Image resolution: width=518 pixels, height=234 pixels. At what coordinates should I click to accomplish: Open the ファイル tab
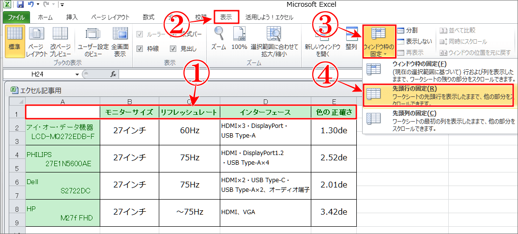coord(16,17)
